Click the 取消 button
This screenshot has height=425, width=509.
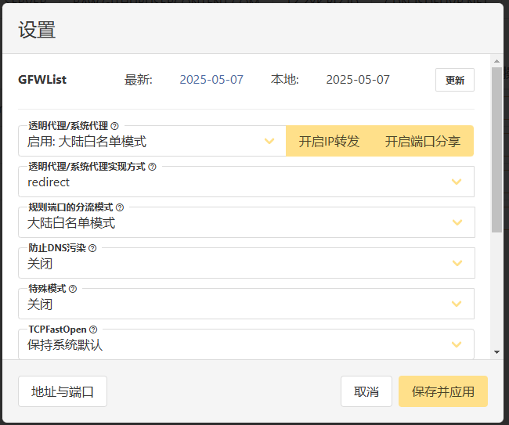tap(366, 391)
